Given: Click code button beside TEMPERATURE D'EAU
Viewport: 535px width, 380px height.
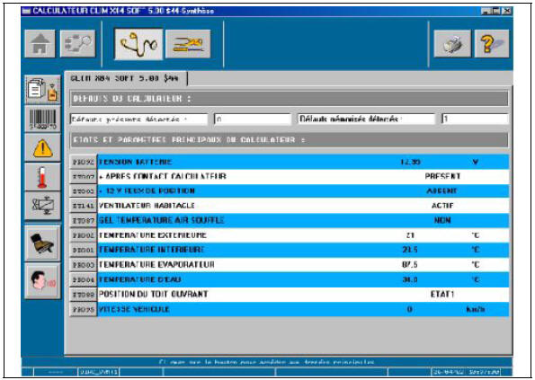Looking at the screenshot, I should click(84, 279).
